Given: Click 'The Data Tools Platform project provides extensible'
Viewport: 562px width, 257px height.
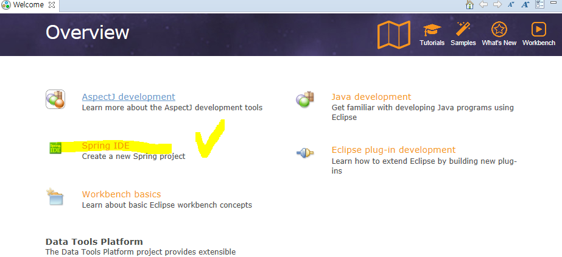Looking at the screenshot, I should tap(141, 252).
